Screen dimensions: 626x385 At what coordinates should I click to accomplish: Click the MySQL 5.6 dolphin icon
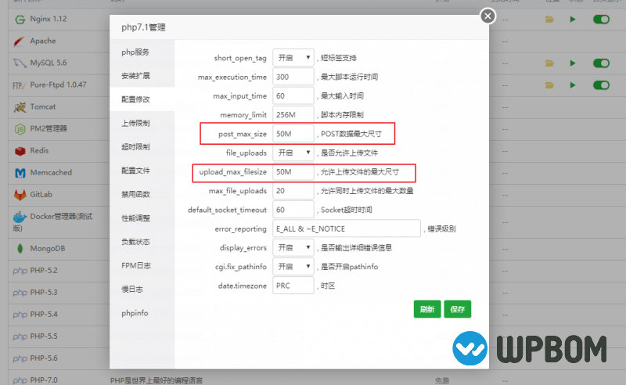click(20, 63)
